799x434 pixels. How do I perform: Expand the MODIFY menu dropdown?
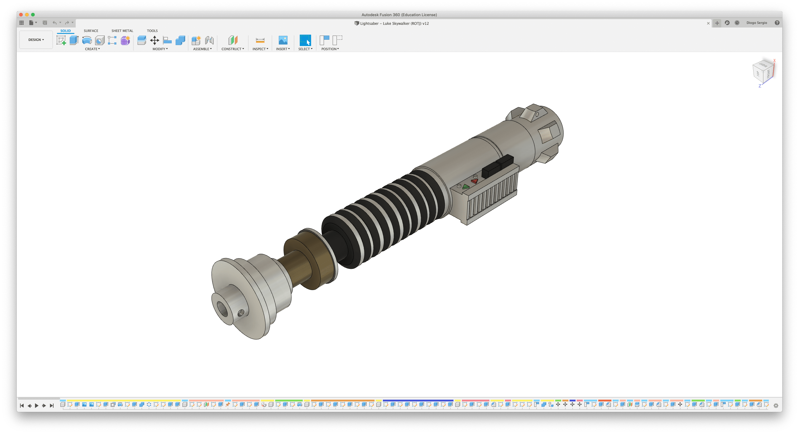160,49
